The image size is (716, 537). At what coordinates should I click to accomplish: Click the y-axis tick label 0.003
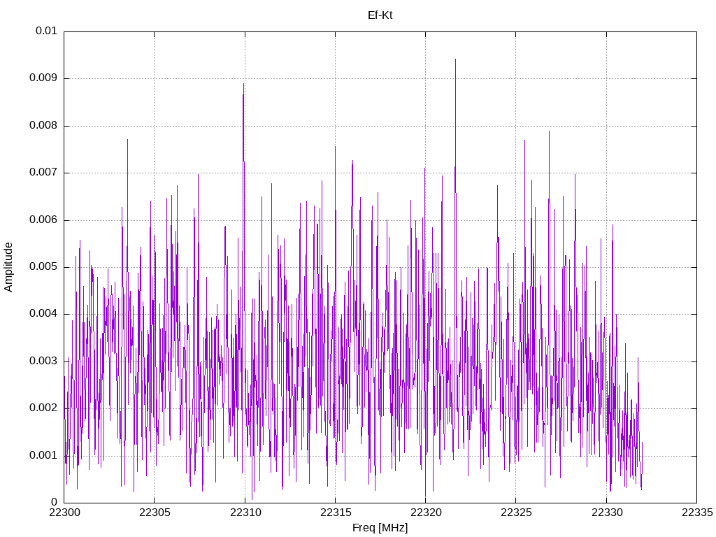coord(43,361)
